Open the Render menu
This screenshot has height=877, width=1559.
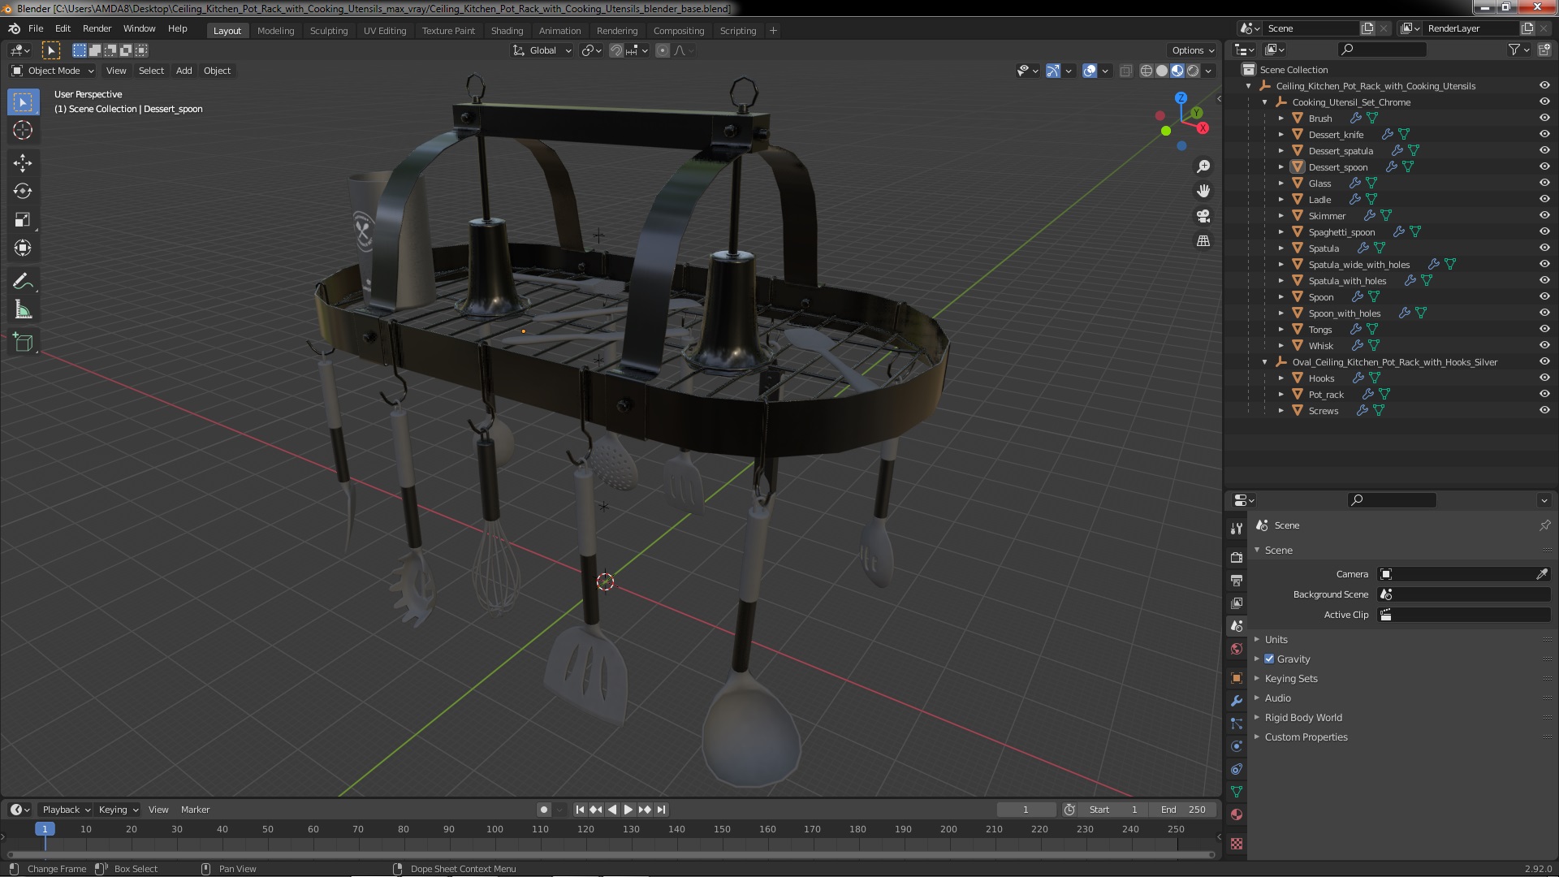click(x=97, y=28)
